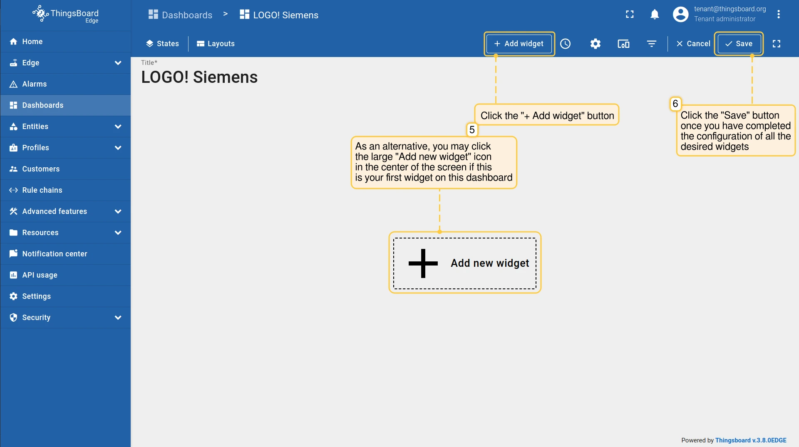
Task: Open the filters icon in toolbar
Action: click(x=651, y=44)
